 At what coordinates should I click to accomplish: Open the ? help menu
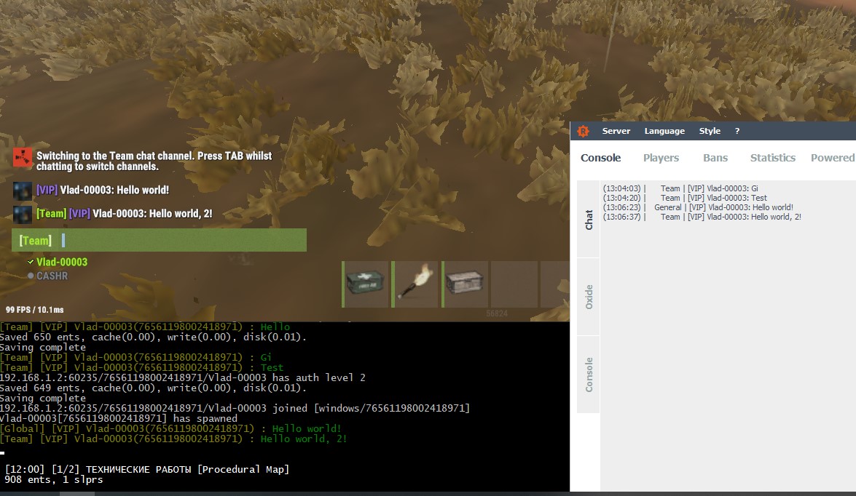[x=737, y=131]
